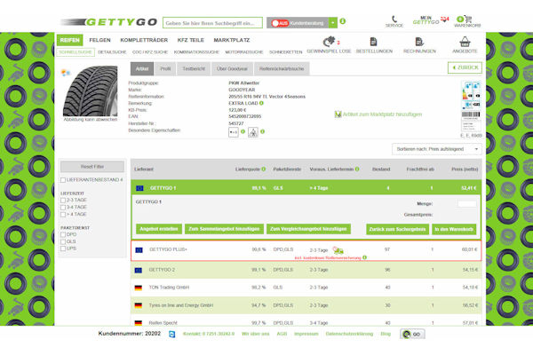Click the tire insurance truck icon
This screenshot has height=355, width=533.
pos(338,250)
